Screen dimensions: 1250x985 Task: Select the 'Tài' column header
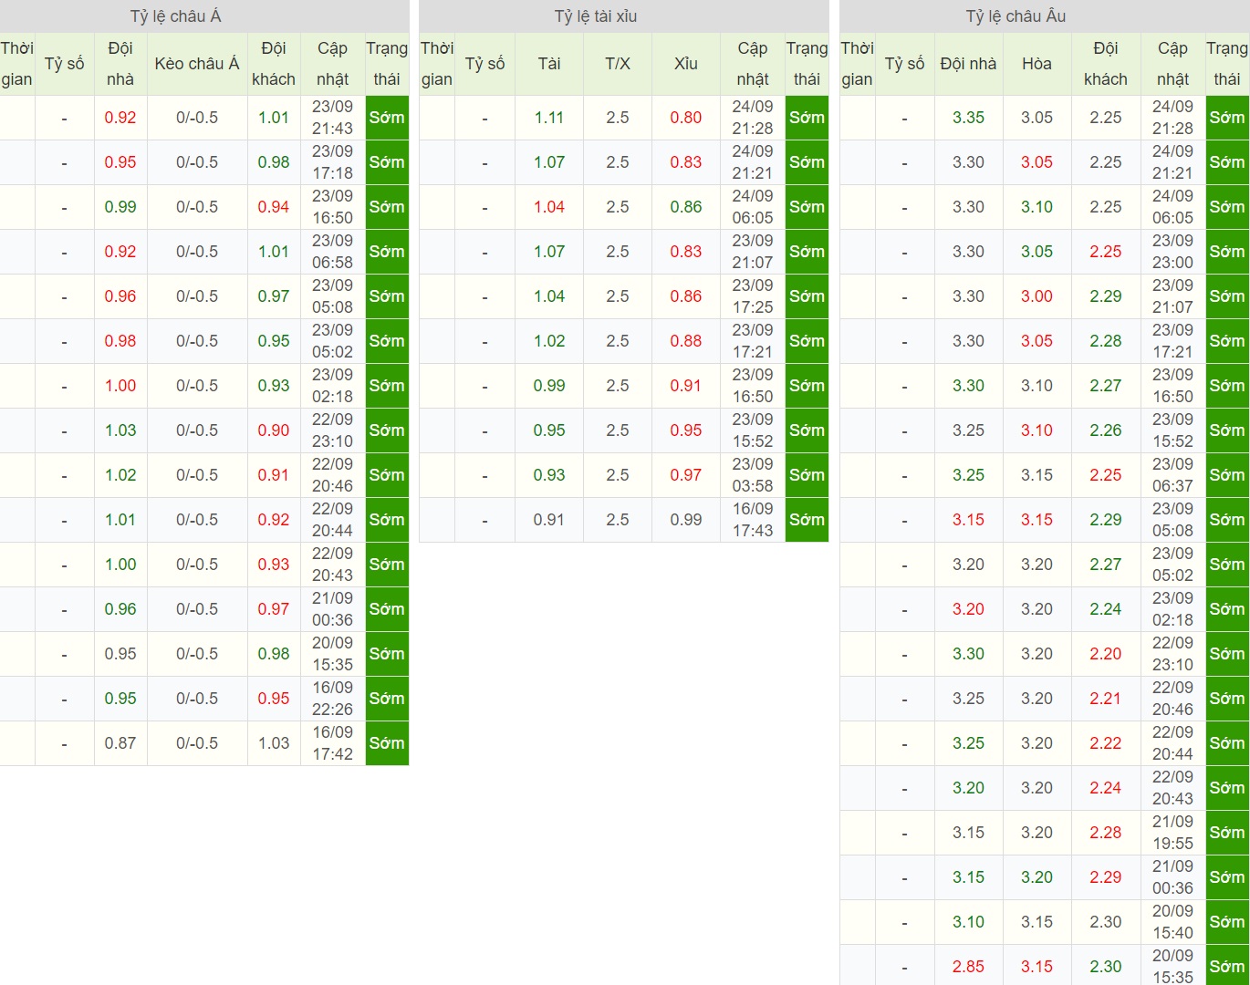[x=549, y=64]
